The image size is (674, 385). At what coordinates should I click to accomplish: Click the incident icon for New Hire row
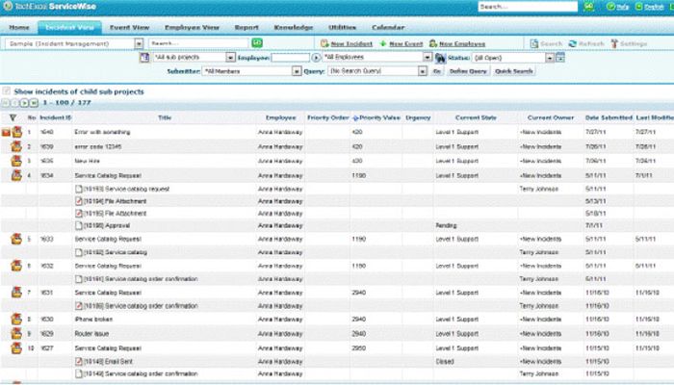pos(16,161)
